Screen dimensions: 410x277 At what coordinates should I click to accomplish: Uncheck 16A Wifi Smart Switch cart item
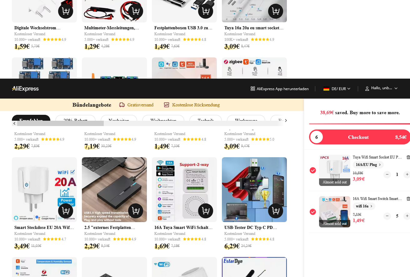click(x=313, y=212)
